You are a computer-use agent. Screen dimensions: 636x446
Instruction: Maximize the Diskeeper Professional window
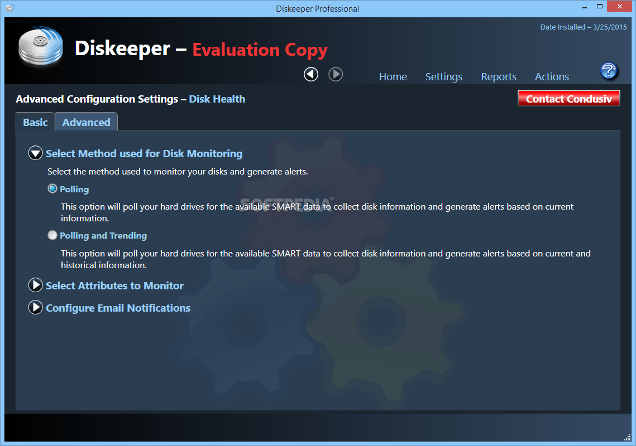(x=600, y=7)
